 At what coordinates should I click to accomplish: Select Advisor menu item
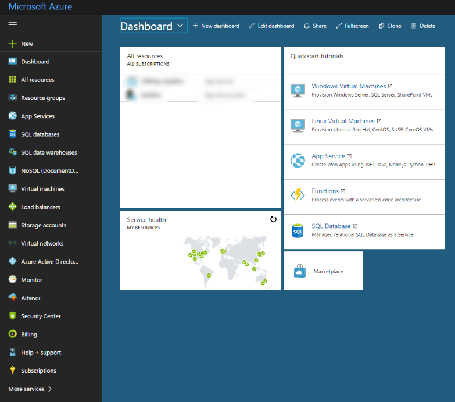pos(31,298)
